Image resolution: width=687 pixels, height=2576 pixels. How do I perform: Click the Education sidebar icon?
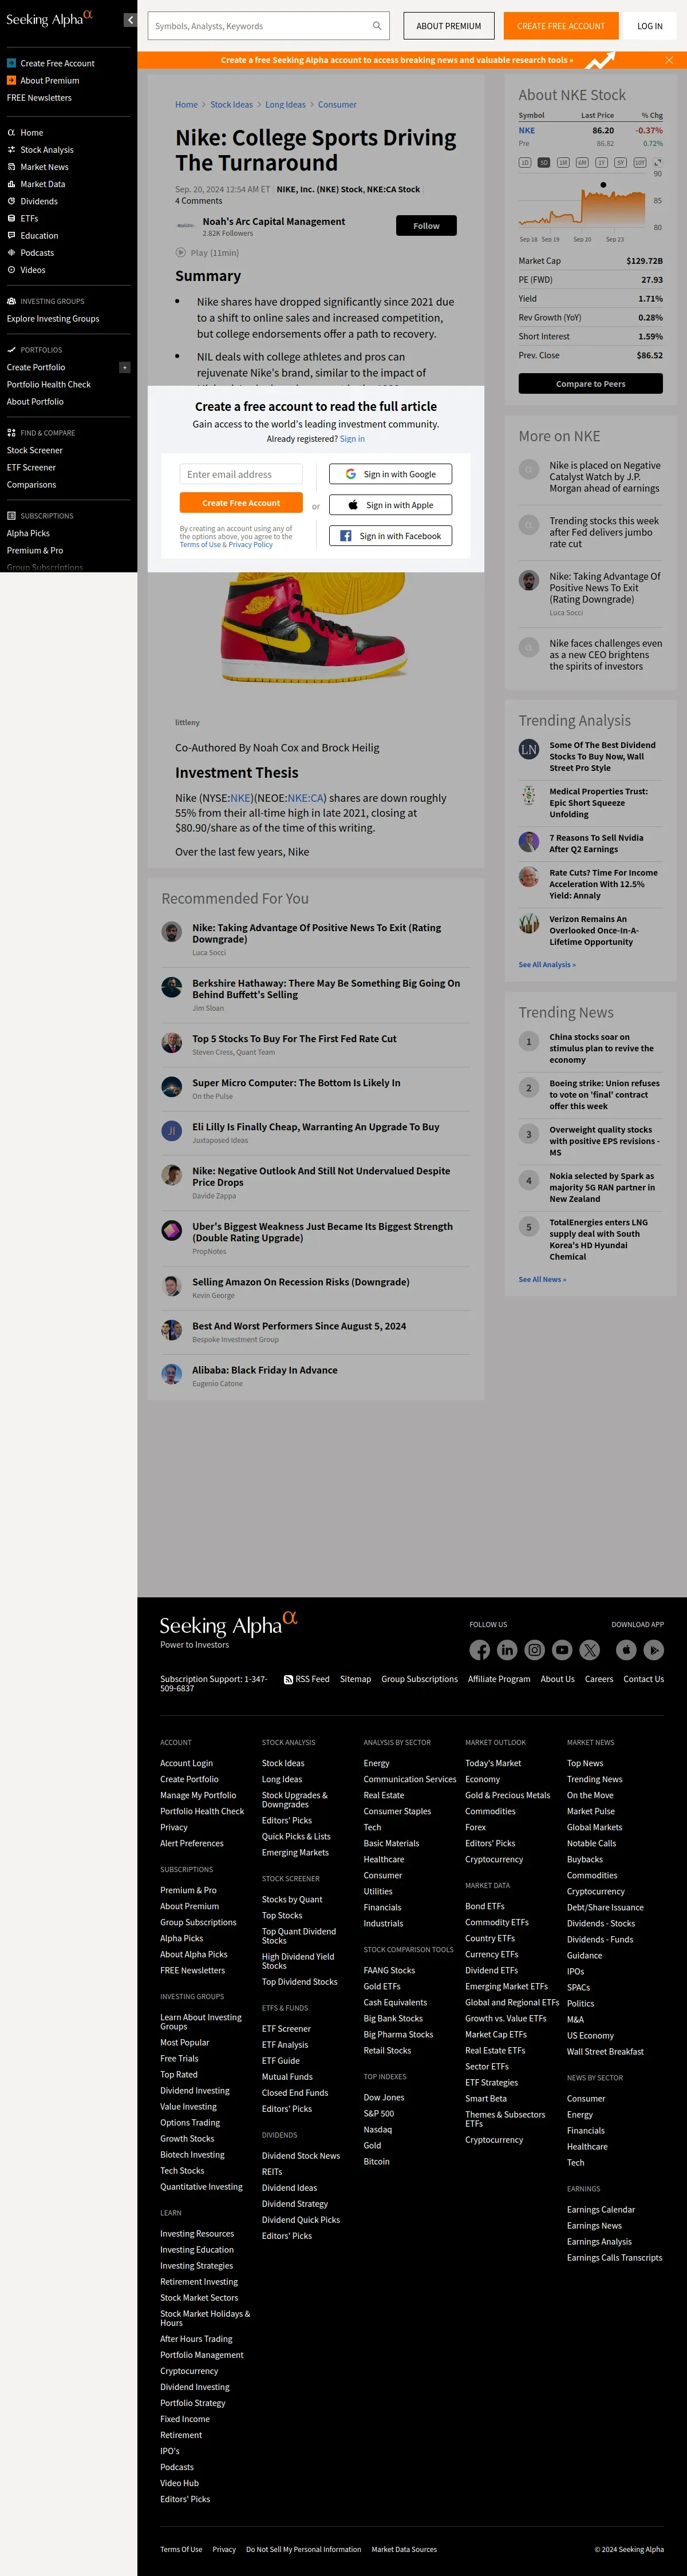(11, 236)
